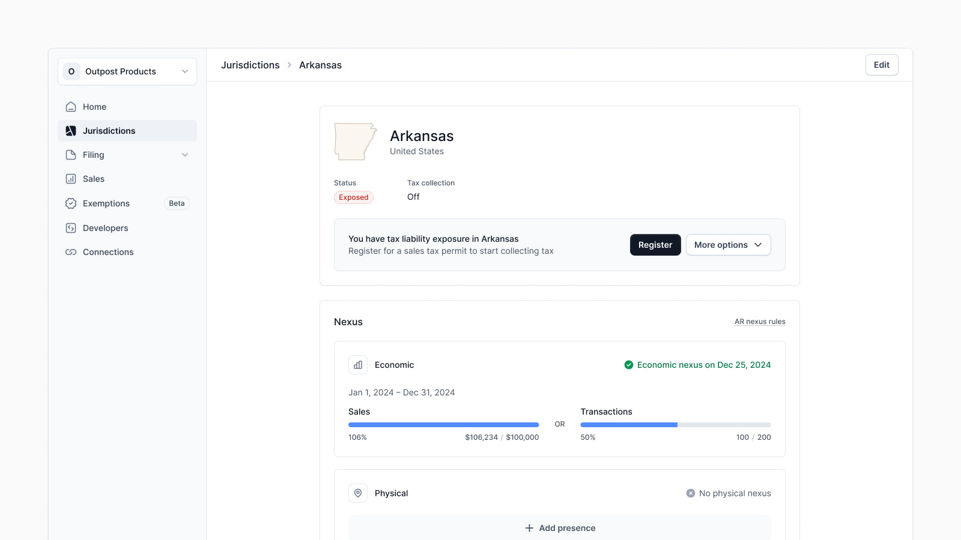Click the Exemptions badge icon
The width and height of the screenshot is (961, 540).
(71, 203)
